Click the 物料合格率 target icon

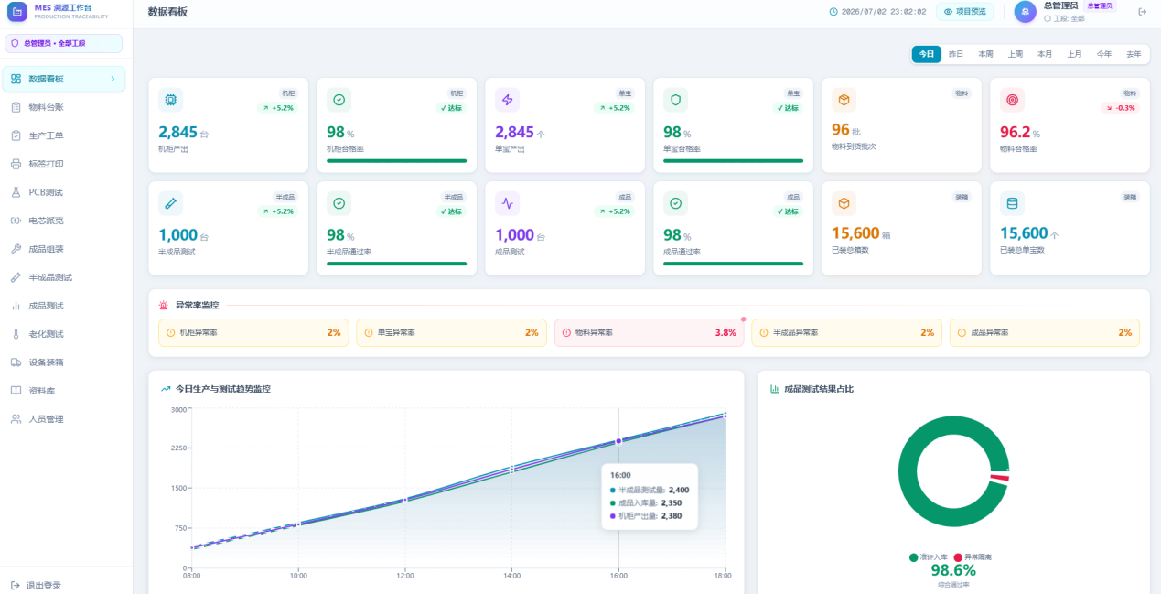point(1012,100)
